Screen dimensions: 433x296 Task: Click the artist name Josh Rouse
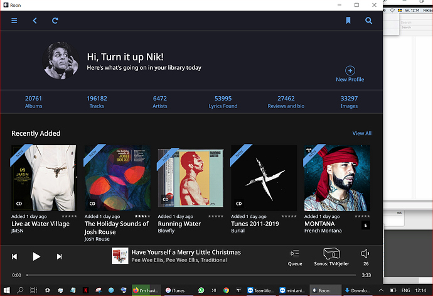point(97,239)
